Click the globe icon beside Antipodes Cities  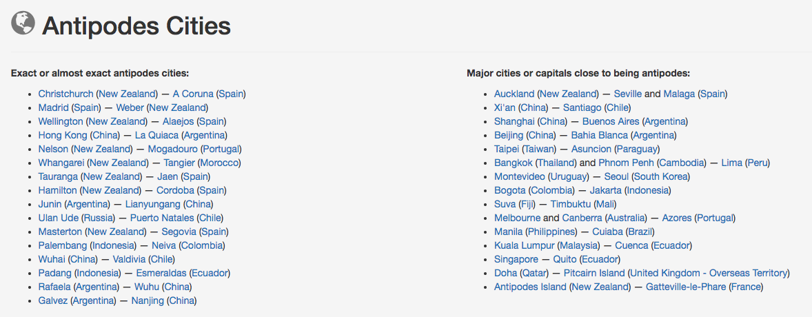click(23, 23)
